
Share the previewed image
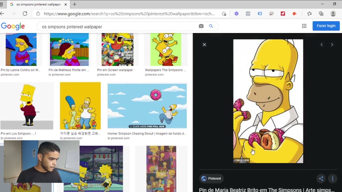pos(321,178)
